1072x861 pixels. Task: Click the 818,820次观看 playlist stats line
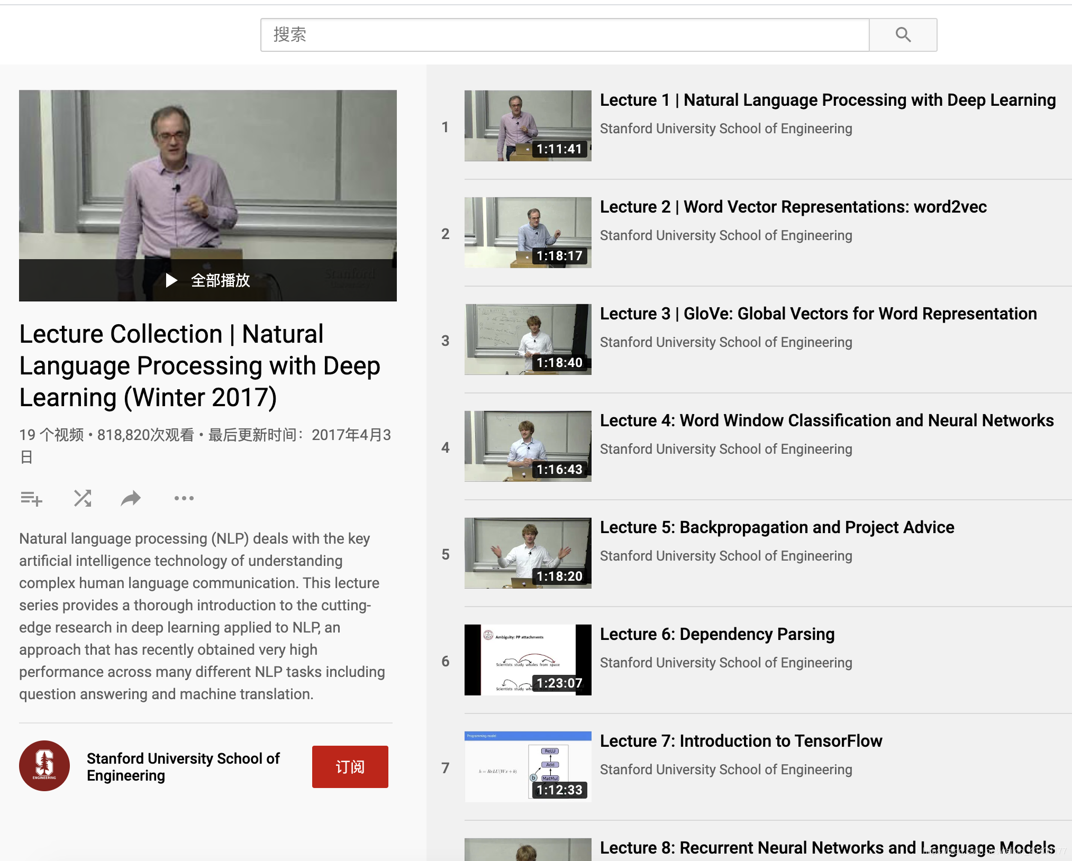tap(205, 445)
